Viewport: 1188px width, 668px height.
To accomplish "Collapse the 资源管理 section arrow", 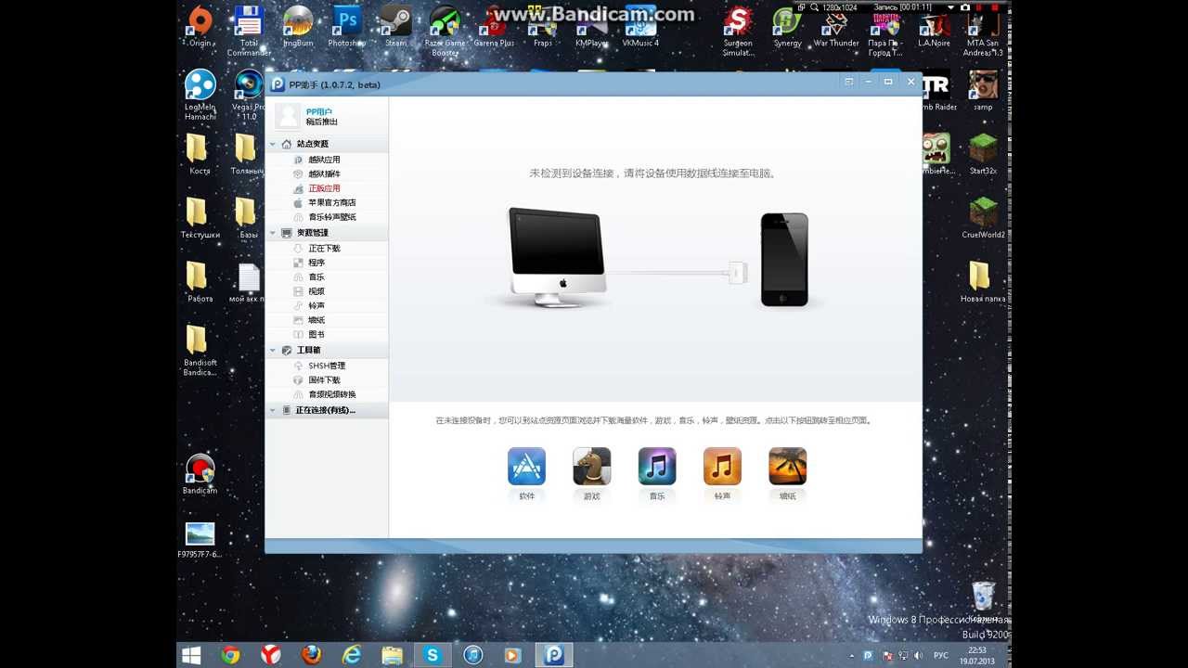I will pos(273,233).
